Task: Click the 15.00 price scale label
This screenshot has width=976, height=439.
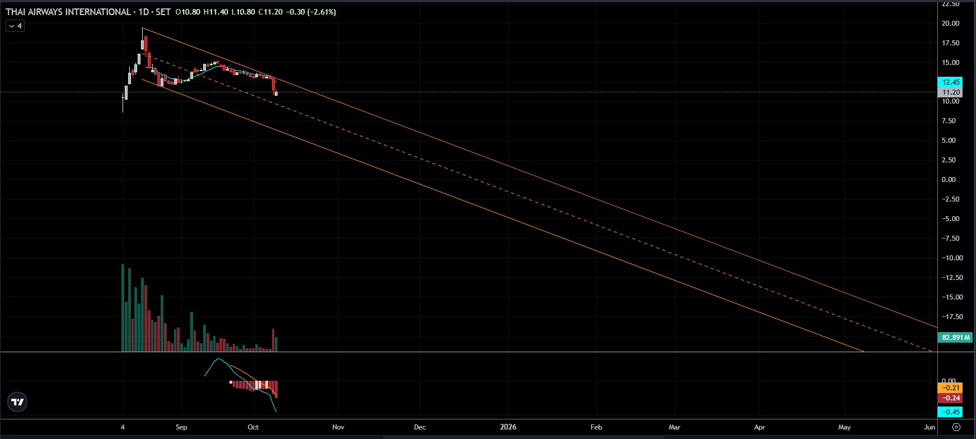Action: point(951,63)
